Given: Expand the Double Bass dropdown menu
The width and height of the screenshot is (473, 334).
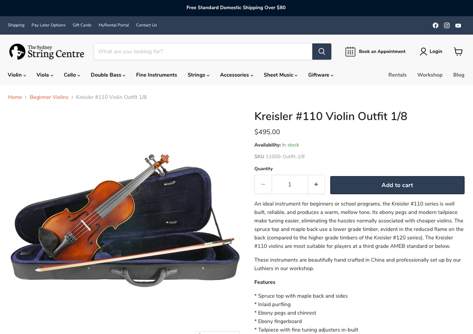Looking at the screenshot, I should pyautogui.click(x=108, y=75).
